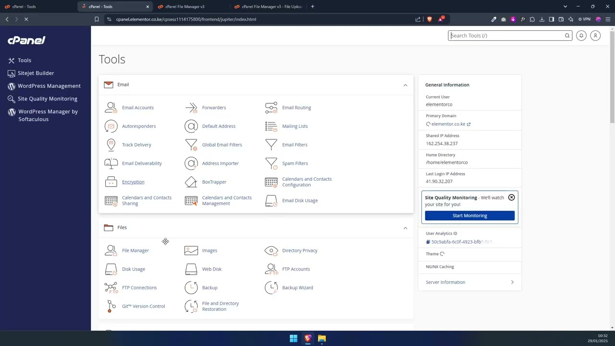Click the page vertical scrollbar
615x346 pixels.
tap(612, 77)
